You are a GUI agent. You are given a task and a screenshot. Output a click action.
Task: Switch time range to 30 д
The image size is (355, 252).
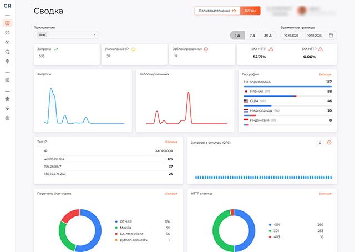pos(268,35)
